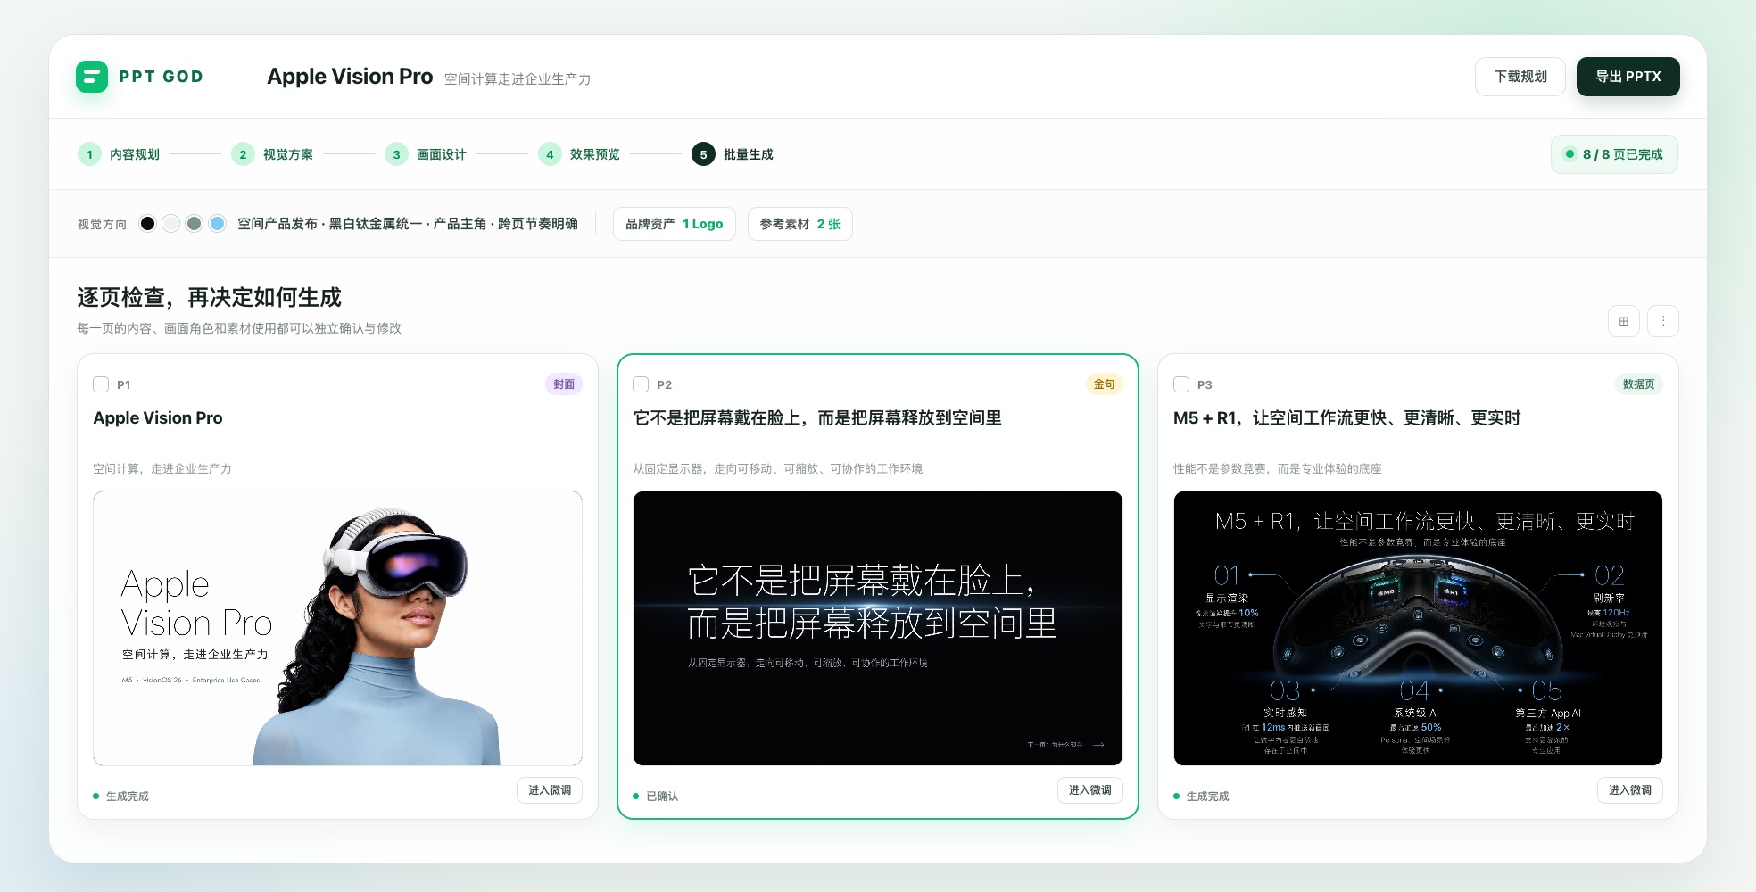Open the P3 M5 + R1 data slide thumbnail
The width and height of the screenshot is (1756, 892).
point(1418,628)
